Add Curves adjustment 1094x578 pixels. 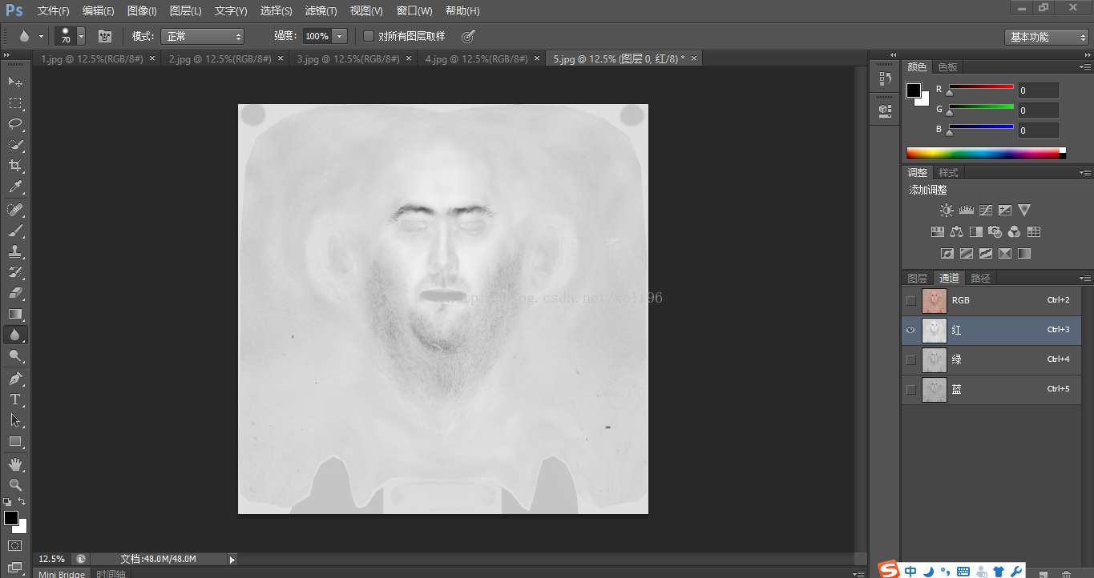pyautogui.click(x=986, y=211)
